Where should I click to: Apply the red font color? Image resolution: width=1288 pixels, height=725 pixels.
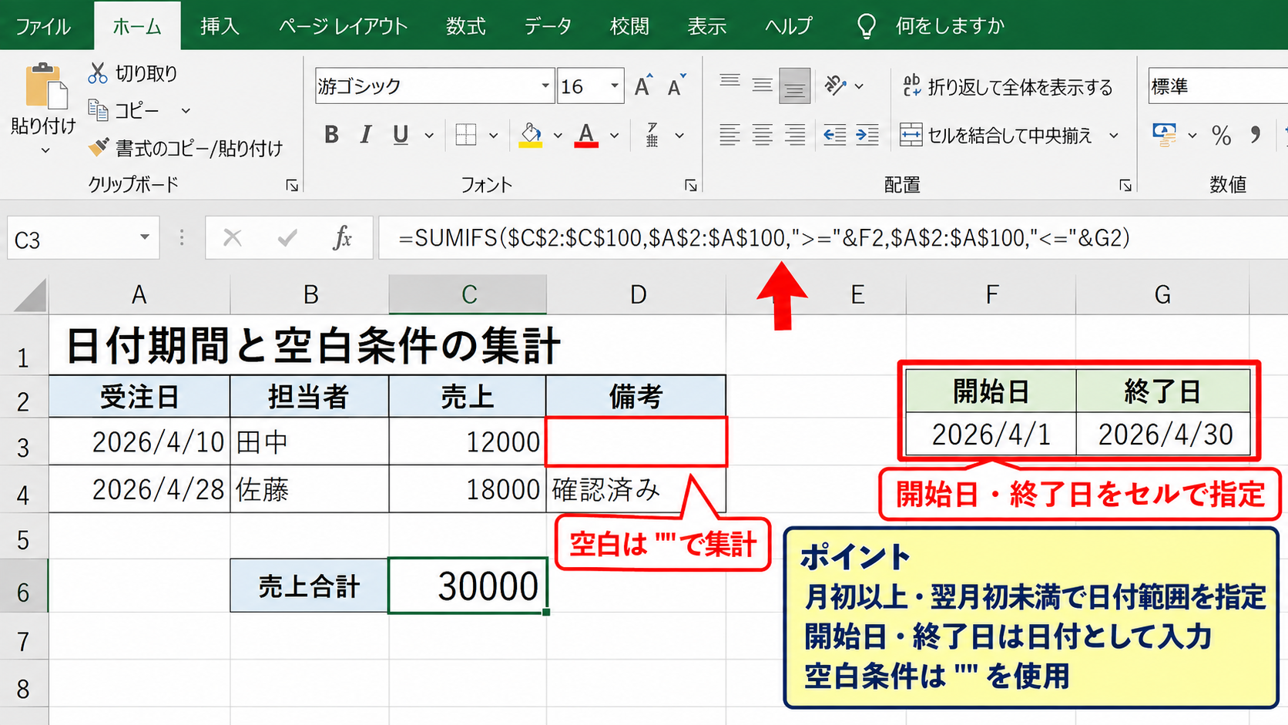[x=586, y=136]
